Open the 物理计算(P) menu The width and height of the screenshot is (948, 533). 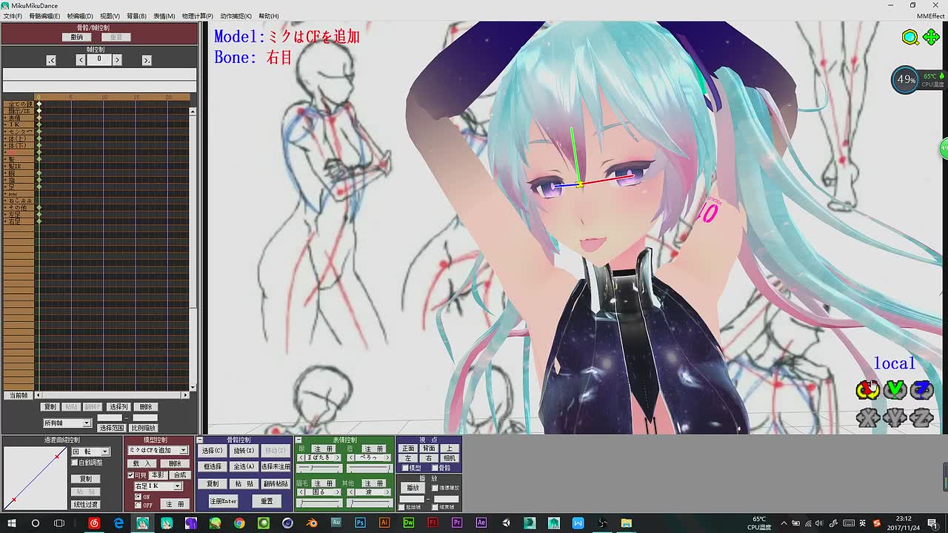click(197, 16)
